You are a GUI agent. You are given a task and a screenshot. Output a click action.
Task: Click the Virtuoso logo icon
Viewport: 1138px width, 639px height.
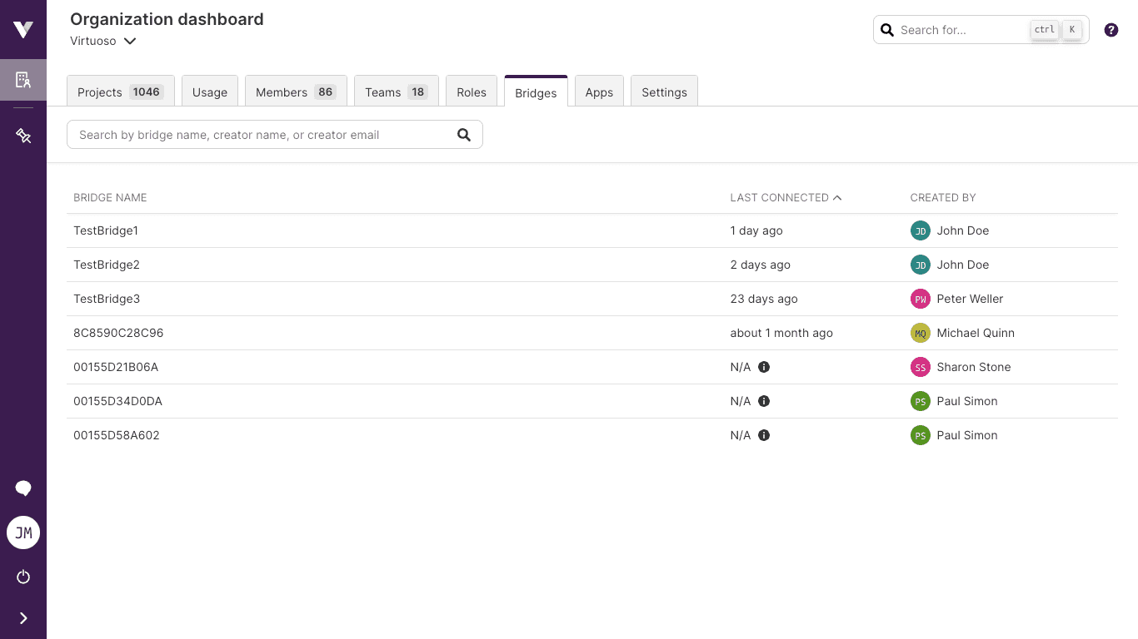point(22,29)
